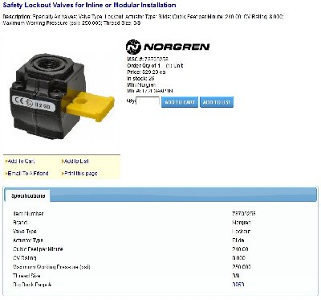The image size is (321, 300).
Task: Click the Norgren brand logo
Action: point(168,47)
